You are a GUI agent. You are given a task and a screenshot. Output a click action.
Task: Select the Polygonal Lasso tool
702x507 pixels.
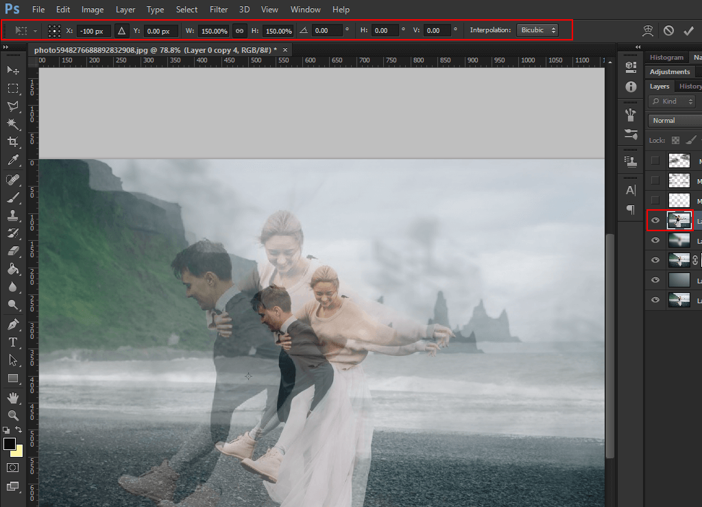pyautogui.click(x=13, y=106)
